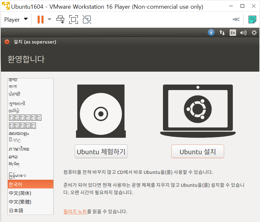The image size is (260, 222).
Task: Select ภาษาไทย in the language list
Action: tap(30, 149)
